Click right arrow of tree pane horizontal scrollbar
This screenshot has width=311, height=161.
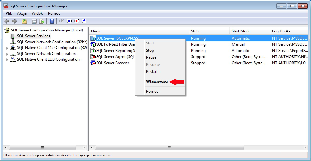point(84,147)
